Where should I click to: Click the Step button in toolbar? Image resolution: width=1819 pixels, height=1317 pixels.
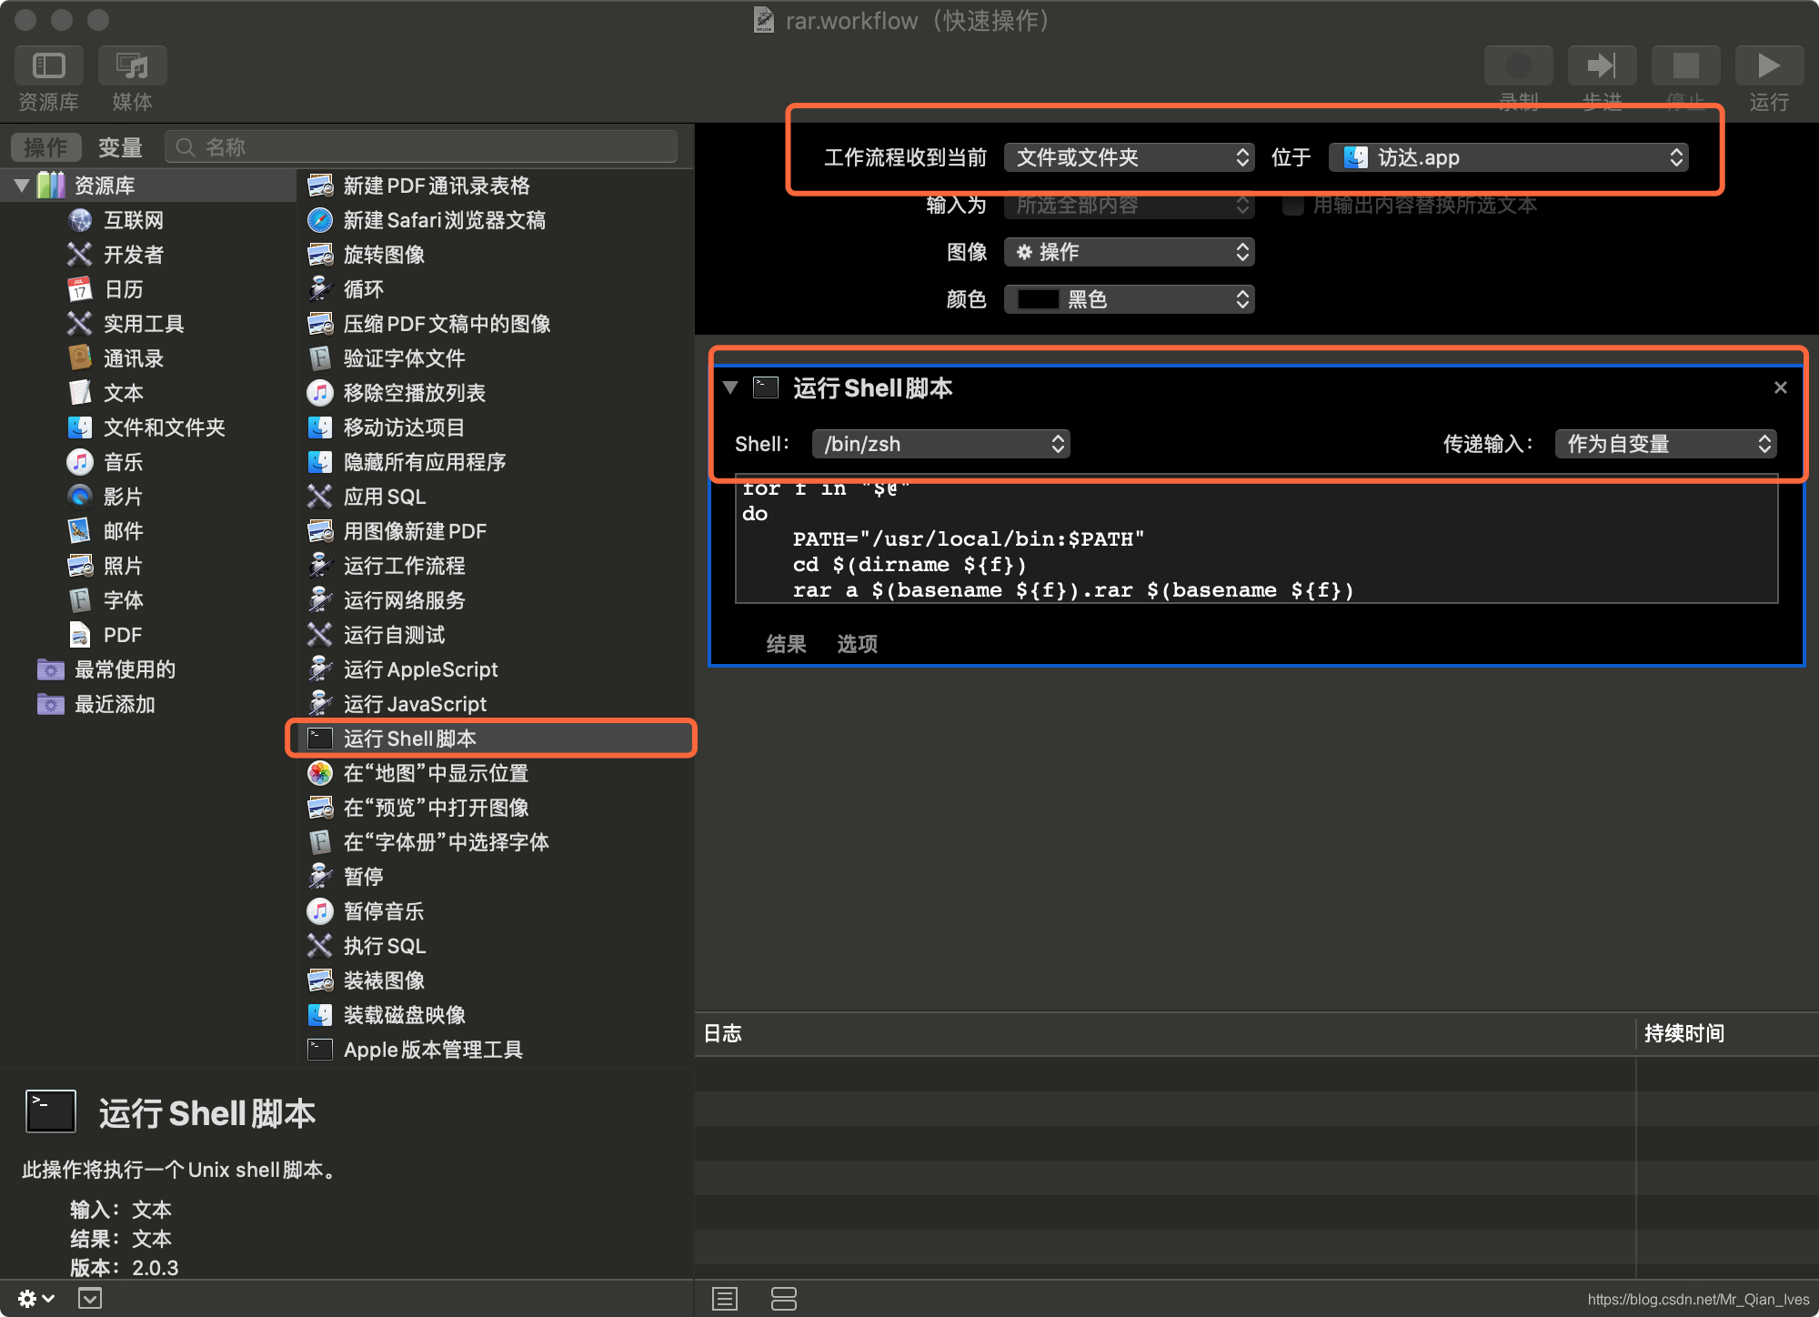[1603, 65]
